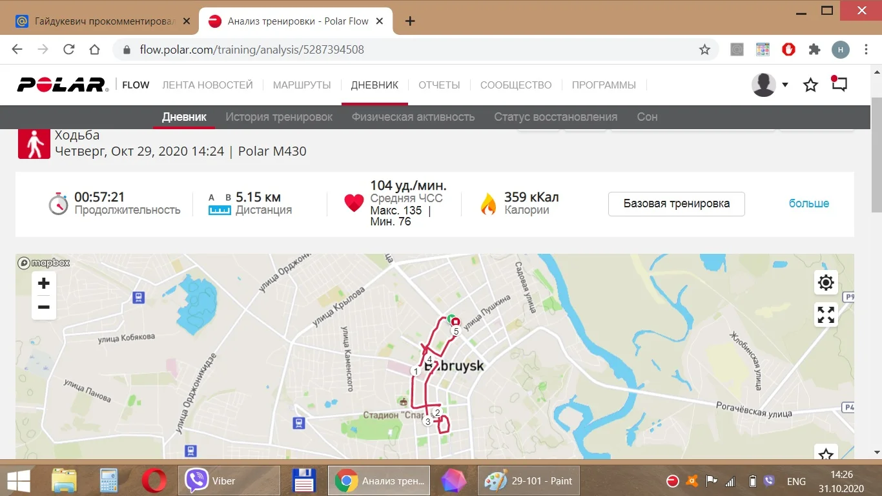This screenshot has height=496, width=882.
Task: Open the Физическая активность tab
Action: click(x=413, y=117)
